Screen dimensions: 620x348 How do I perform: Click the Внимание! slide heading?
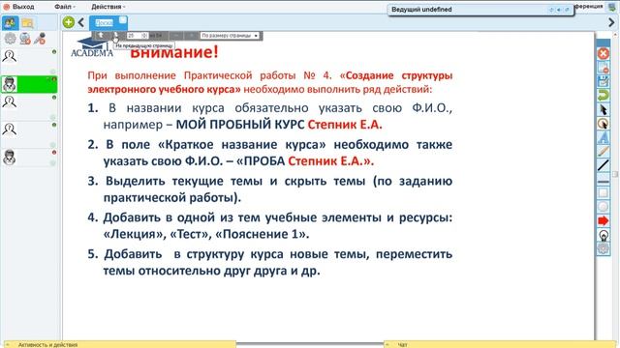point(174,52)
